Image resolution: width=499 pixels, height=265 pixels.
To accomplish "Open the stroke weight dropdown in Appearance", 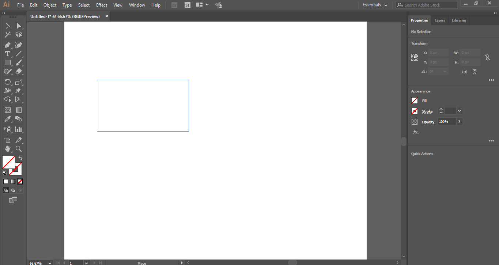I will [x=459, y=111].
